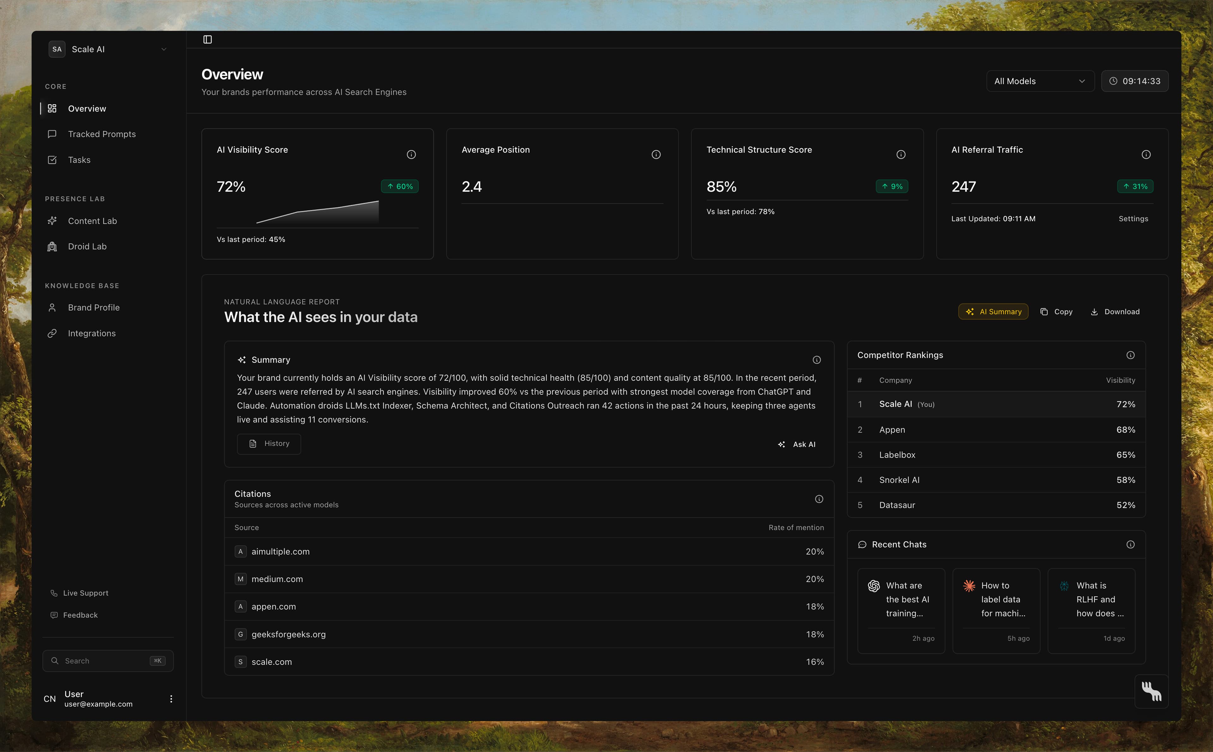Click the Summary section info icon
The height and width of the screenshot is (752, 1213).
pyautogui.click(x=817, y=360)
